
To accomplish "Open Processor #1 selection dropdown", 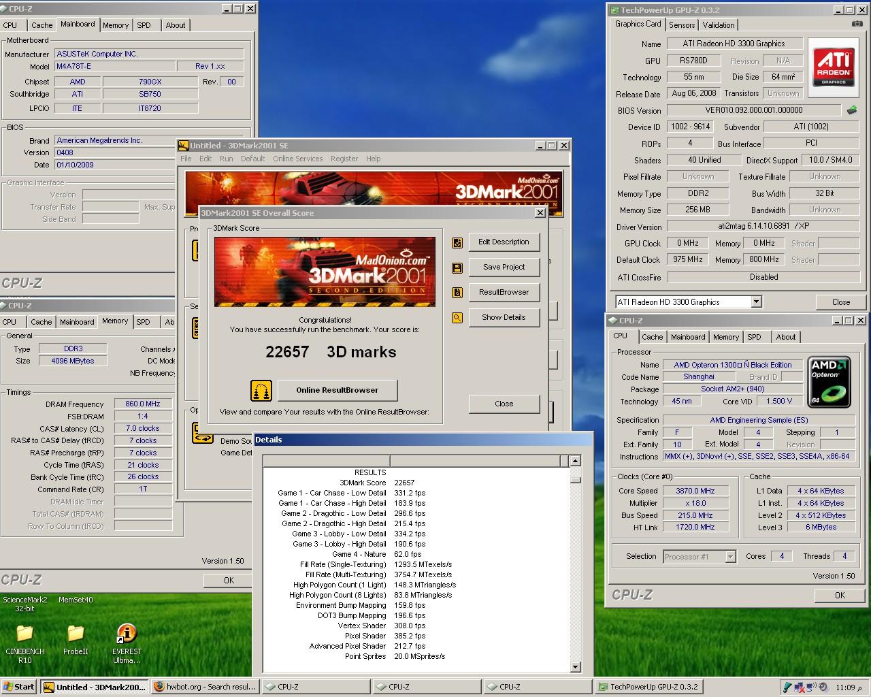I will coord(730,556).
